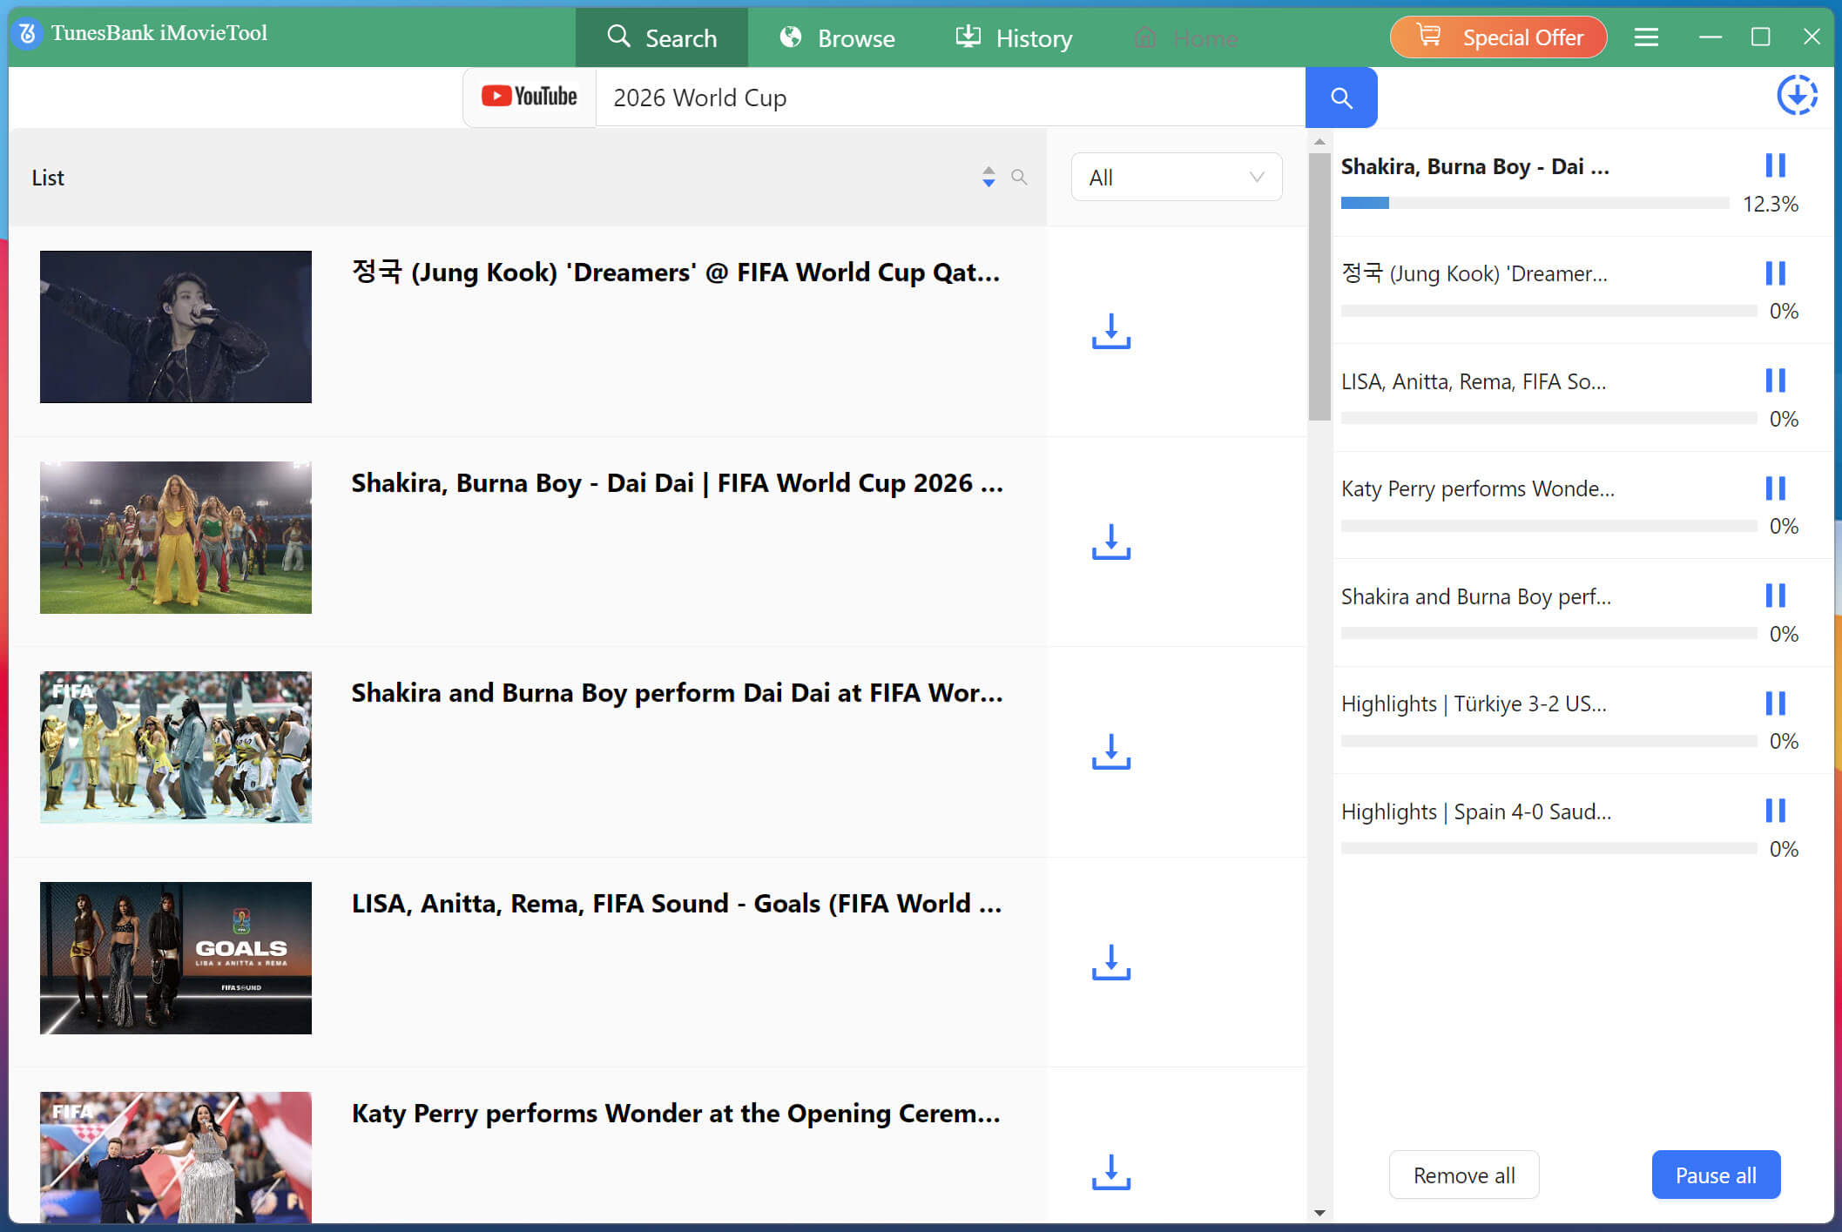Pause Highlights Spain 4-0 download
The height and width of the screenshot is (1232, 1842).
coord(1775,811)
